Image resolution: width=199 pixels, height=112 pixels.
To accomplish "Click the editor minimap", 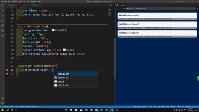I will pos(111,12).
